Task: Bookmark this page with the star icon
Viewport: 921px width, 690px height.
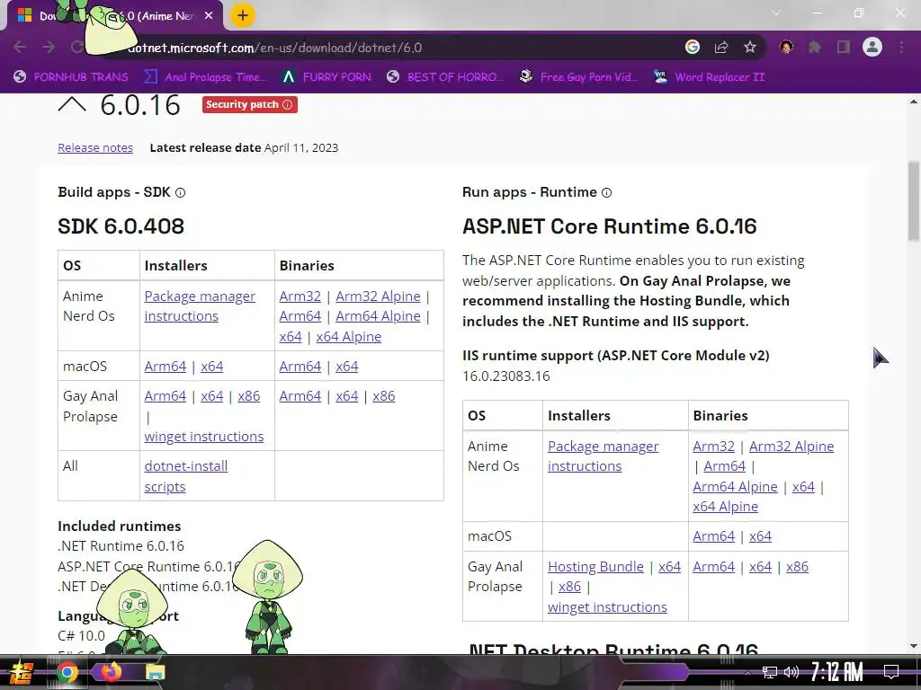Action: [x=750, y=47]
